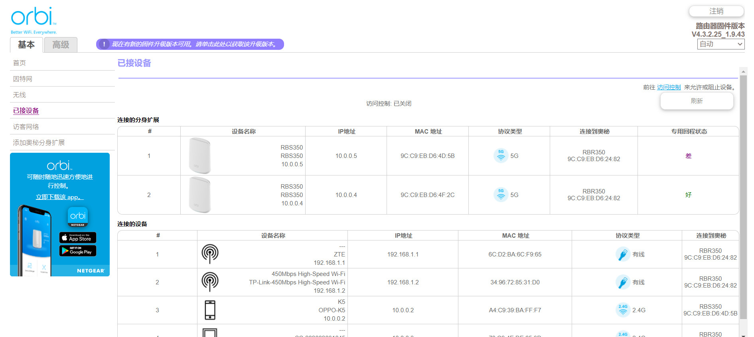
Task: Click IP address 192.168.1.2 cell
Action: point(403,282)
